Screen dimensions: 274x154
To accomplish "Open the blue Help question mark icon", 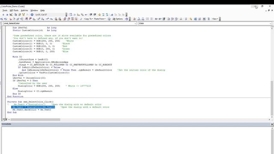I will pyautogui.click(x=32, y=15).
